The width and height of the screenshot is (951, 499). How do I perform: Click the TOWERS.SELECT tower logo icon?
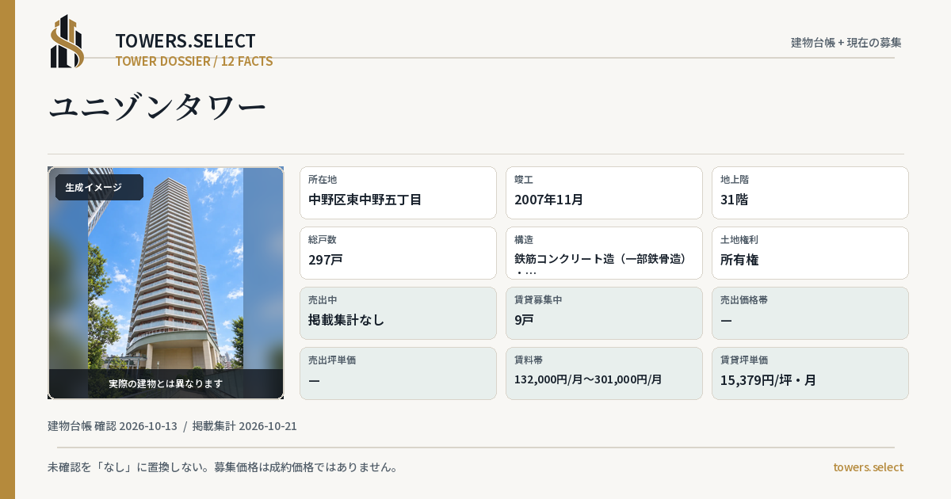(x=67, y=41)
